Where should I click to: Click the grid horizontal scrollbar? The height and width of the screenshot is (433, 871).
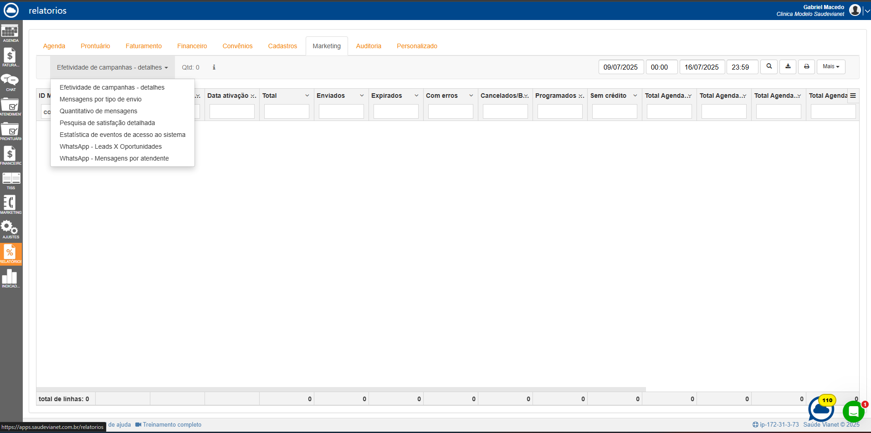(x=341, y=389)
